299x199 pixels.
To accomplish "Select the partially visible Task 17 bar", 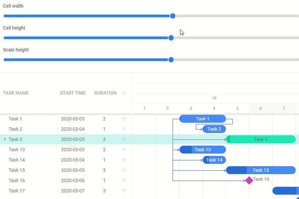I will click(286, 191).
